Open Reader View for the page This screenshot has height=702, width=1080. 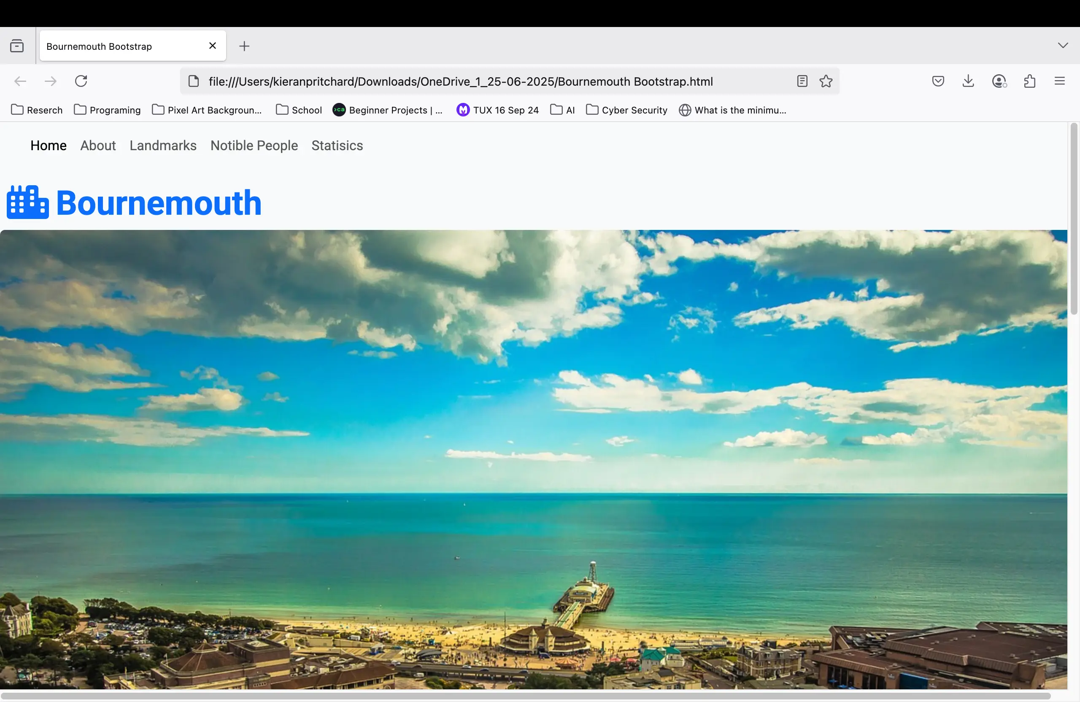[802, 81]
